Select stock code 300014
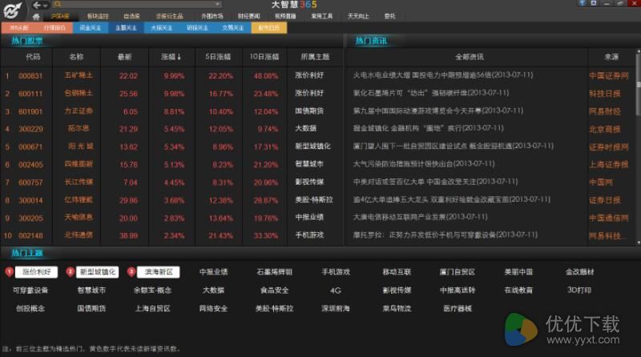The image size is (641, 357). pyautogui.click(x=30, y=200)
